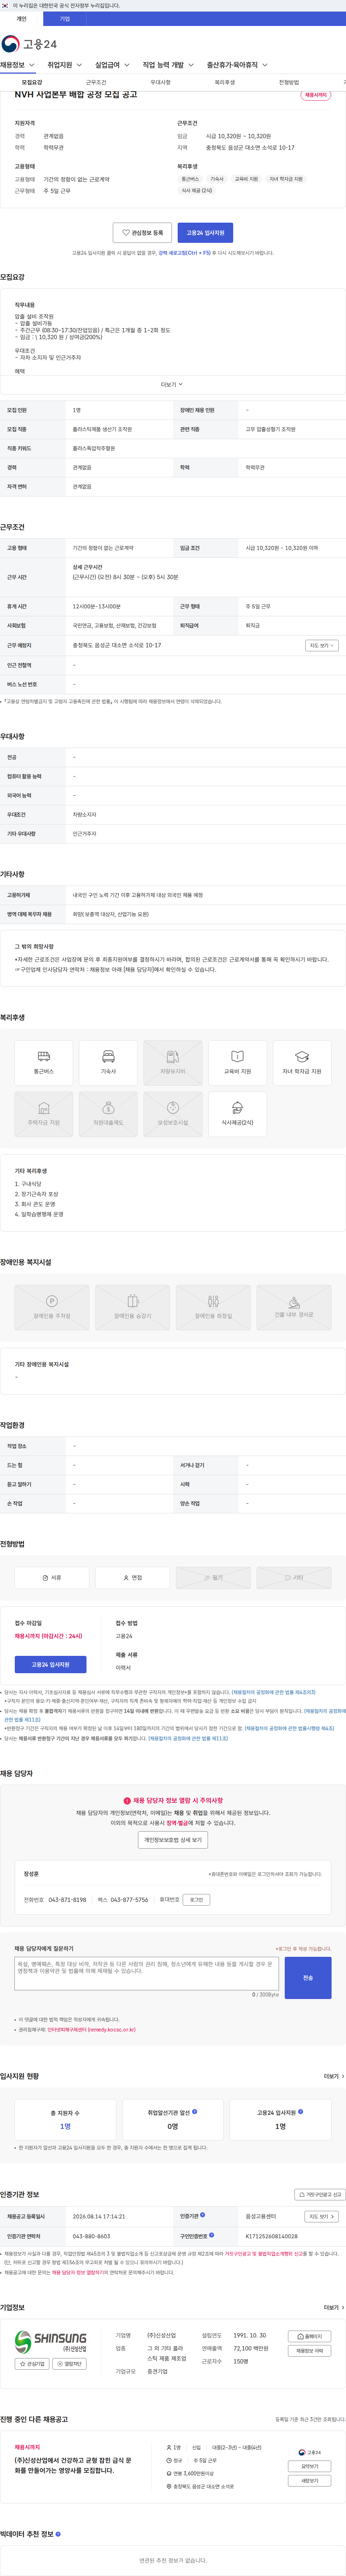
Task: Select the 복리후생 section tab
Action: click(224, 83)
